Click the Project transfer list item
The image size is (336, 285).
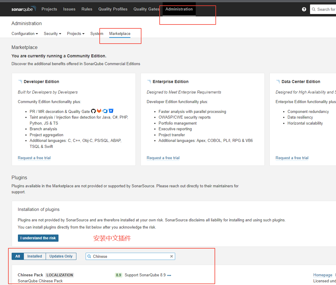click(x=172, y=135)
